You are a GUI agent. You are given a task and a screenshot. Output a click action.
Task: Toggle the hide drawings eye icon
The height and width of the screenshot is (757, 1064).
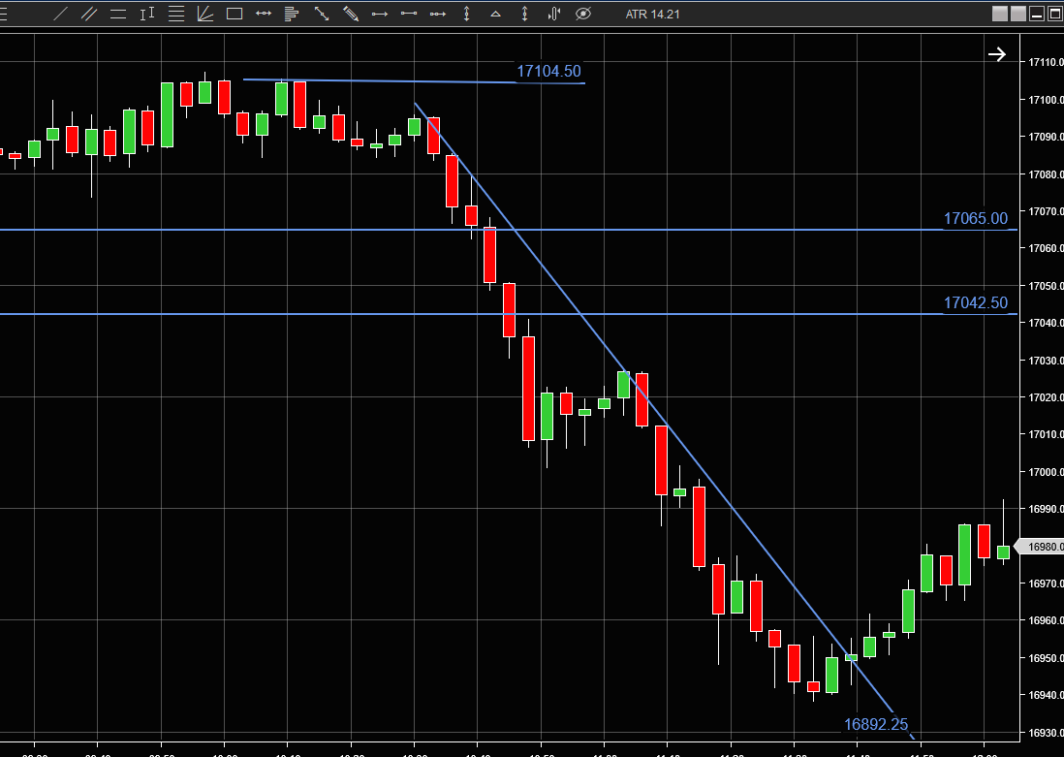[583, 14]
